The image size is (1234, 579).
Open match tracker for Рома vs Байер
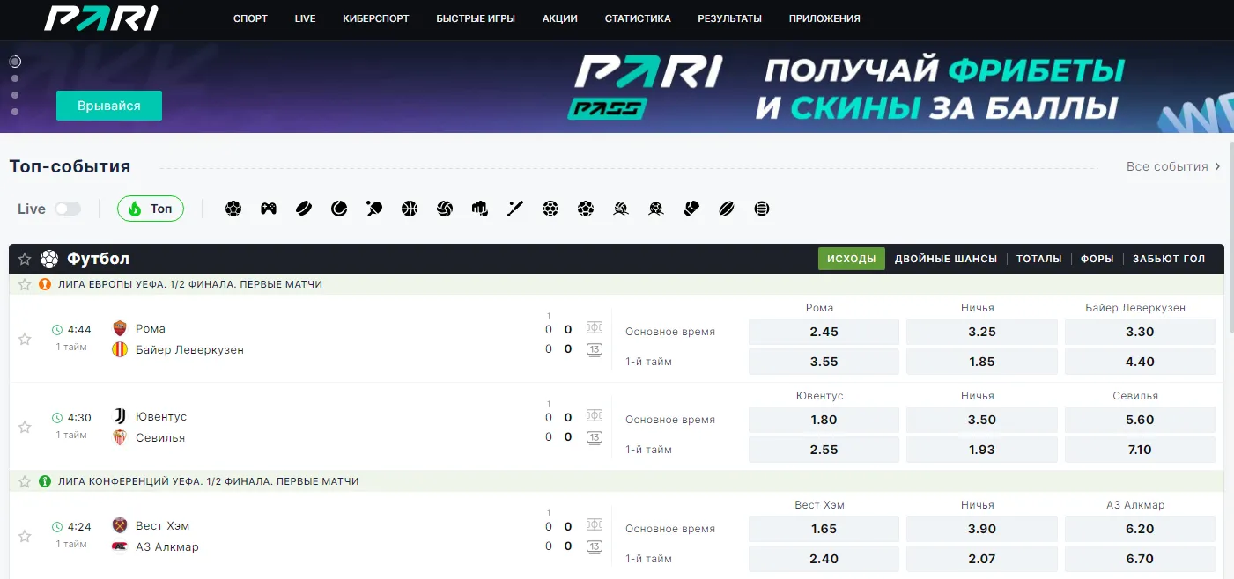(x=595, y=328)
